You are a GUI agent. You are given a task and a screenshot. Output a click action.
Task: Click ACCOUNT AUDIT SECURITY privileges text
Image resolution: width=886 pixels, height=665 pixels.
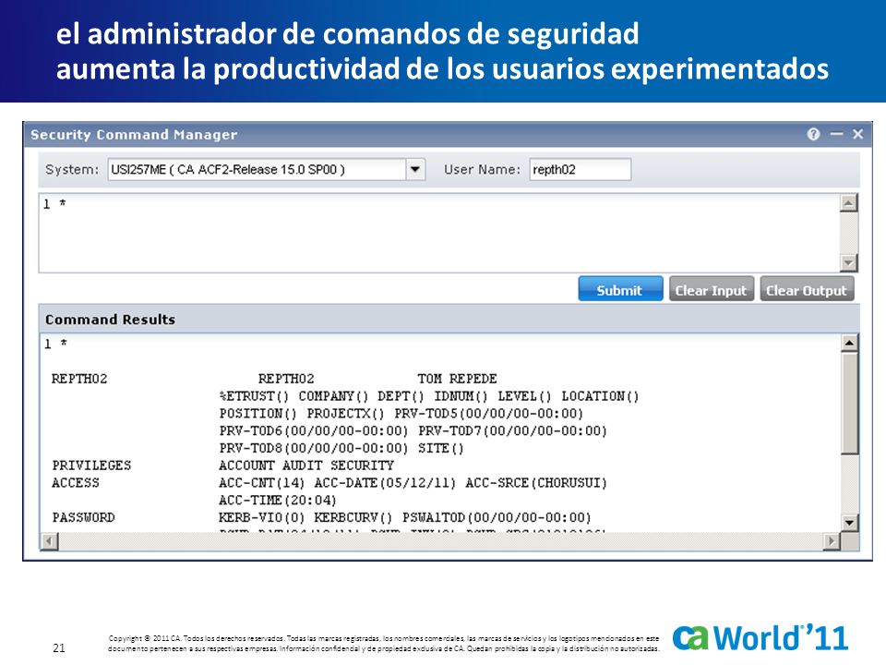click(306, 465)
